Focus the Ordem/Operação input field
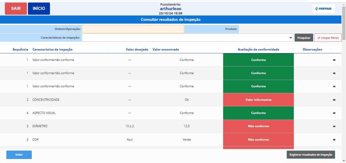Screen dimensions: 346x163 pos(133,29)
